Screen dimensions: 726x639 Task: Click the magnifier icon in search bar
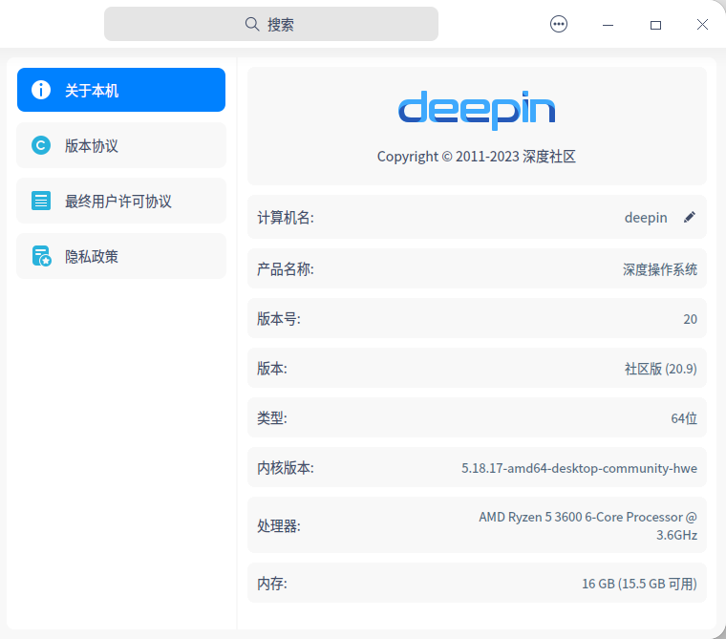click(252, 24)
